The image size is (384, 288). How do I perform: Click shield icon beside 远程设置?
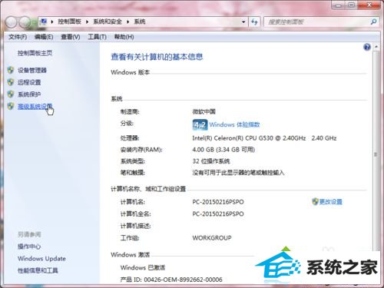point(11,82)
